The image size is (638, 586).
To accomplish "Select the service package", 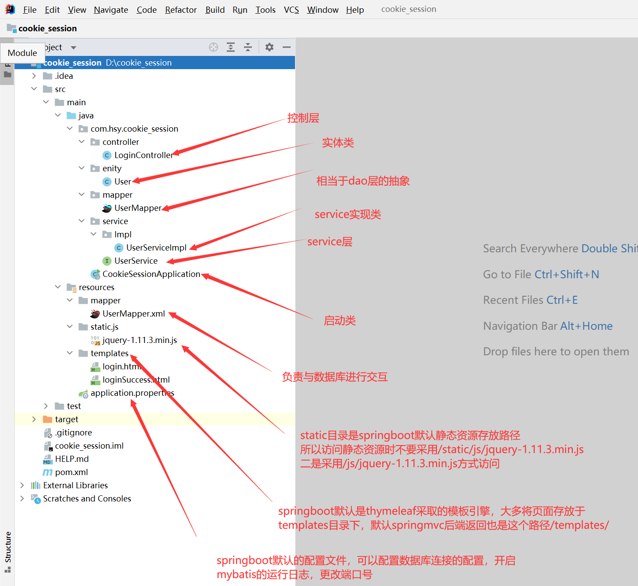I will [115, 221].
